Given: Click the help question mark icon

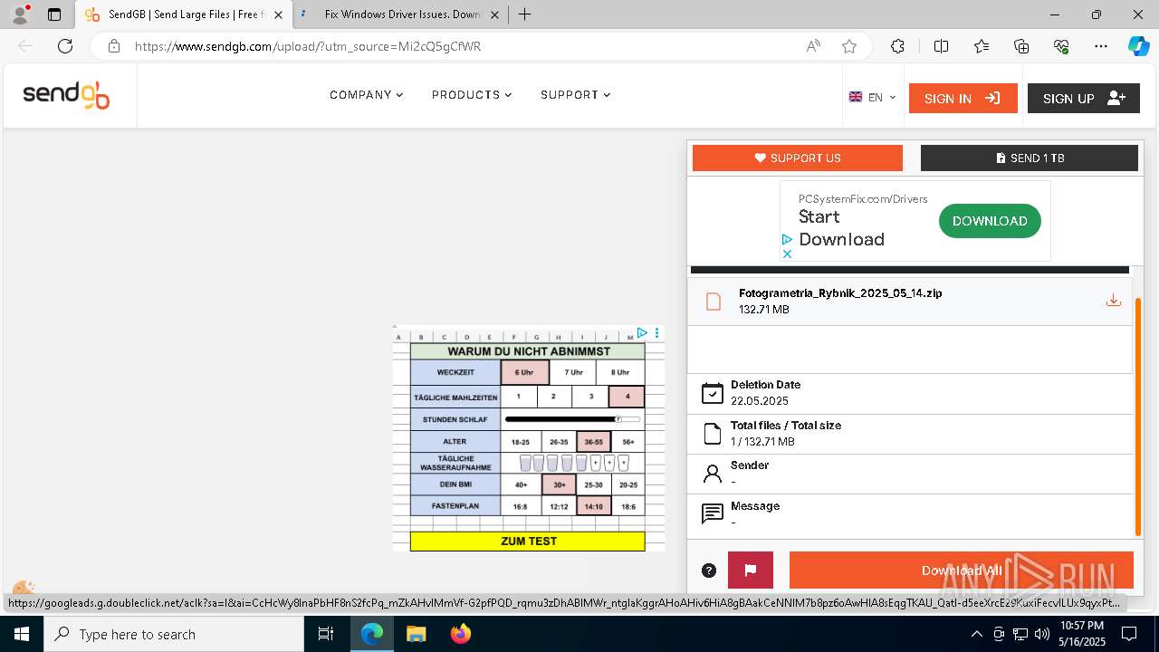Looking at the screenshot, I should (709, 570).
